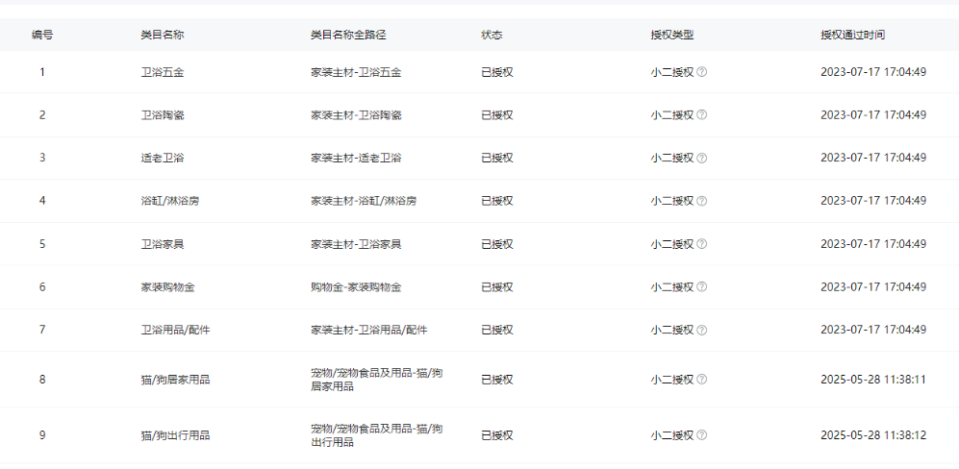Image resolution: width=959 pixels, height=469 pixels.
Task: Show help tooltip in 家装购物金 row
Action: click(x=702, y=286)
